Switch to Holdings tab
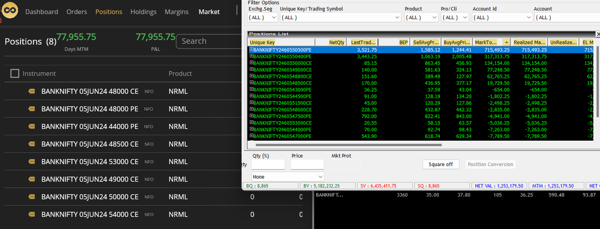This screenshot has height=229, width=600. pos(143,11)
